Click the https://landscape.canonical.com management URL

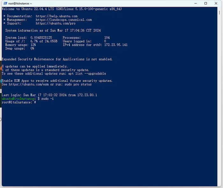(64, 20)
